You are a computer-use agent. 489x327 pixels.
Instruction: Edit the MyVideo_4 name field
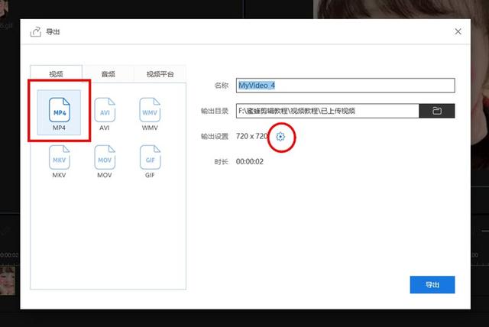click(345, 86)
